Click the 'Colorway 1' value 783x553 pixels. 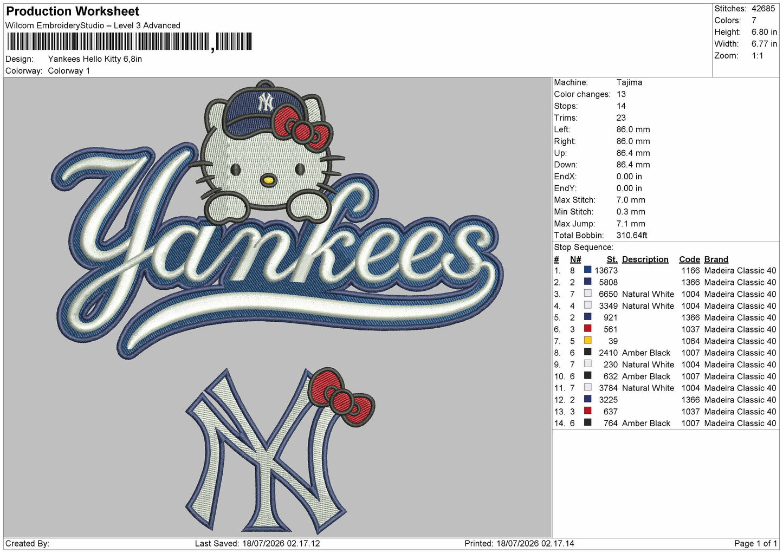[69, 71]
